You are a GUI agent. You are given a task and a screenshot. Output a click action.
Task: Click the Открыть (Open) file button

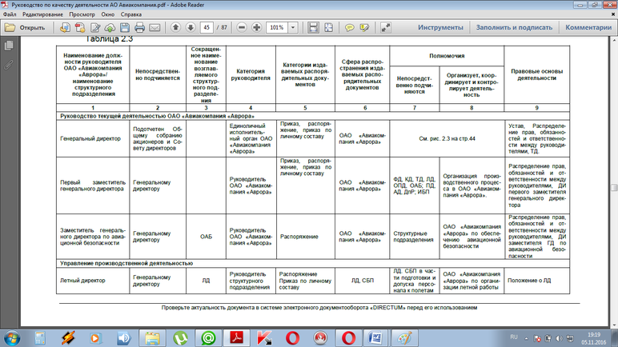[x=26, y=27]
